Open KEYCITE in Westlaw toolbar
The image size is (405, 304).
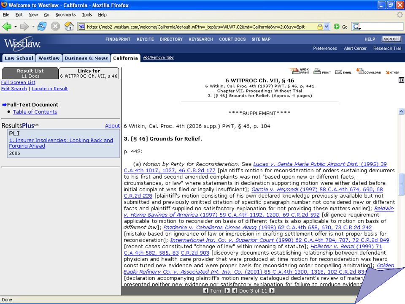(x=145, y=39)
